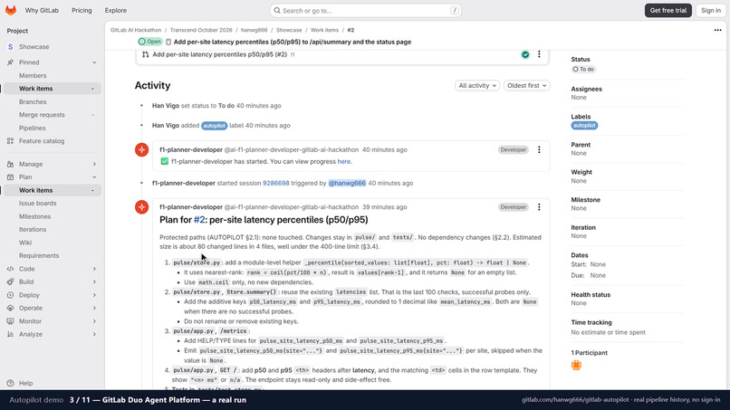Open Wiki under Plan
Viewport: 730px width, 410px height.
(x=25, y=243)
